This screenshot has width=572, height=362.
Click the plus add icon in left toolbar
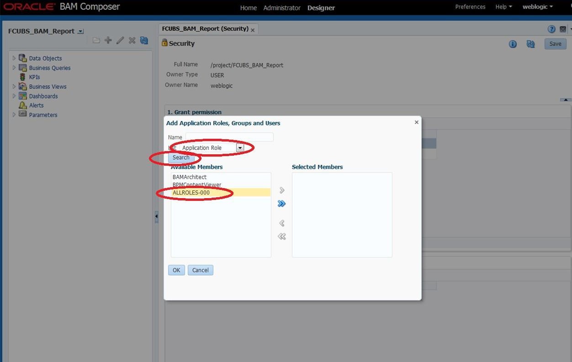pyautogui.click(x=108, y=40)
